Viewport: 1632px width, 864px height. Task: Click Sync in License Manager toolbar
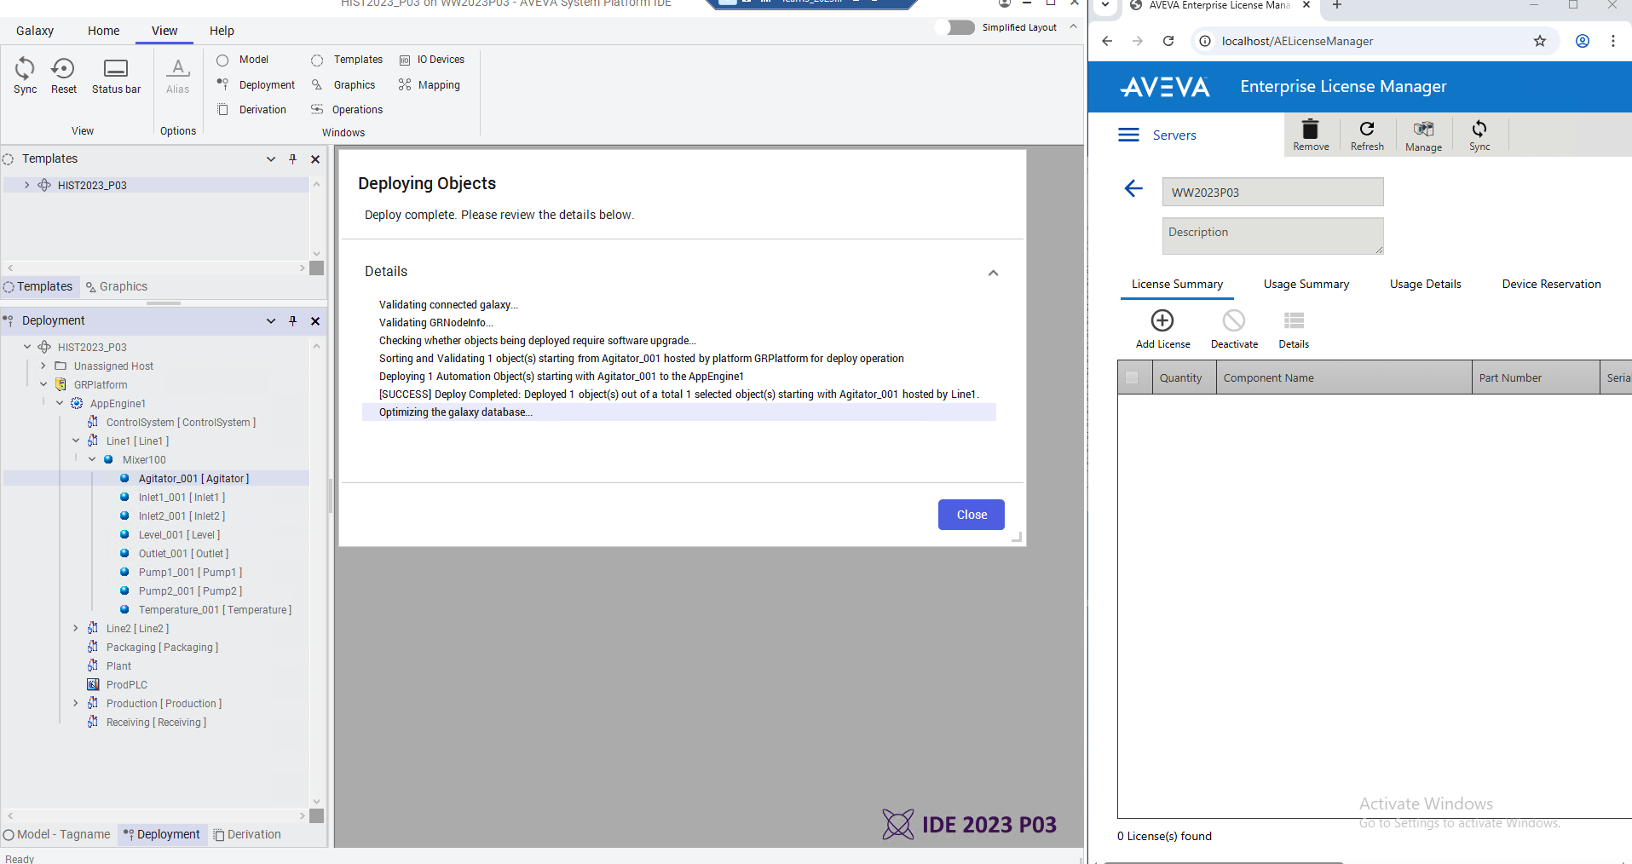click(1479, 135)
